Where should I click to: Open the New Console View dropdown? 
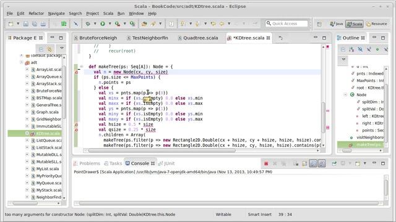point(365,163)
